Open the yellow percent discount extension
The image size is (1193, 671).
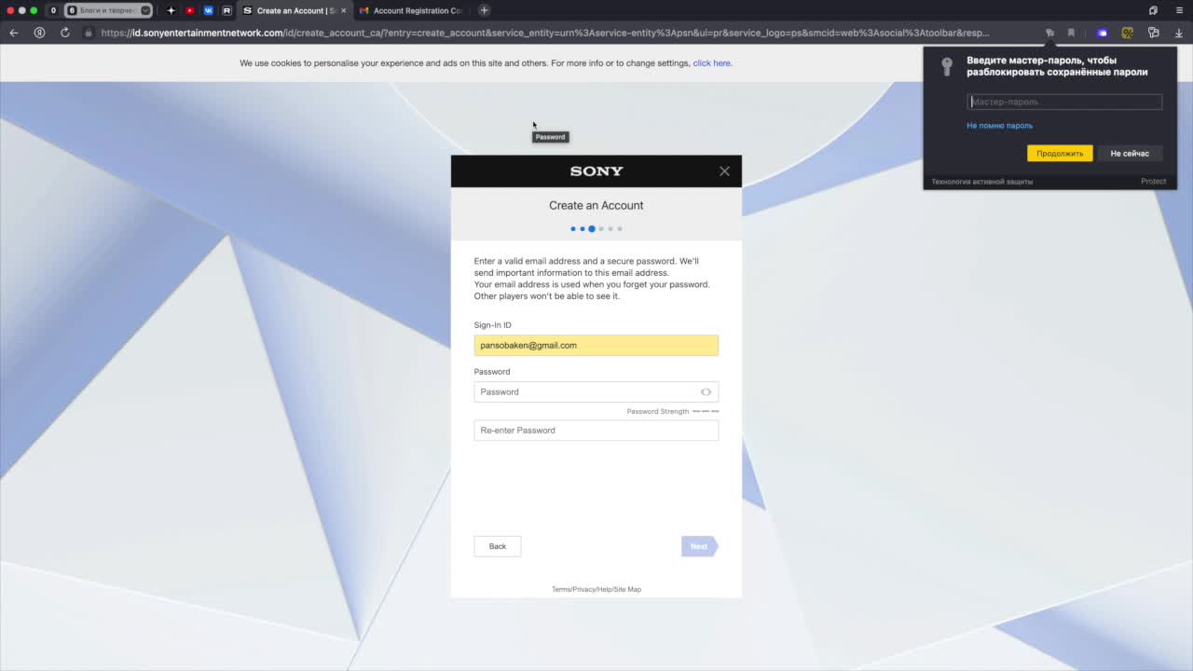1128,33
